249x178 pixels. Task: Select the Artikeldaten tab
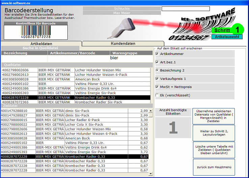[41, 43]
